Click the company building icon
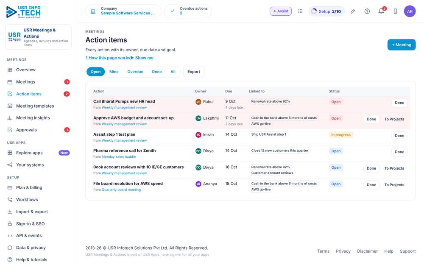This screenshot has width=424, height=265. point(93,11)
